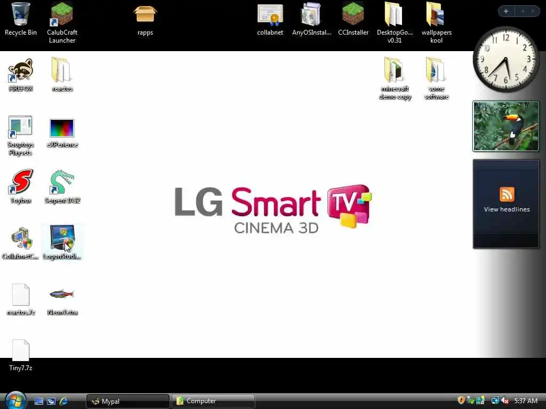Select the eXPerience icon

click(x=62, y=133)
